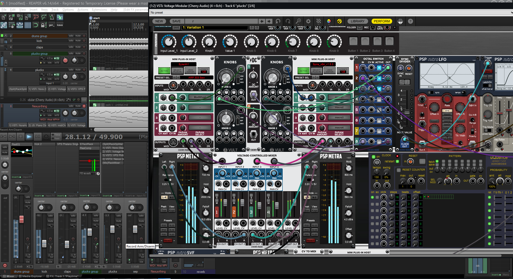The width and height of the screenshot is (513, 279).
Task: Click the Play button in REAPER transport
Action: (x=29, y=137)
